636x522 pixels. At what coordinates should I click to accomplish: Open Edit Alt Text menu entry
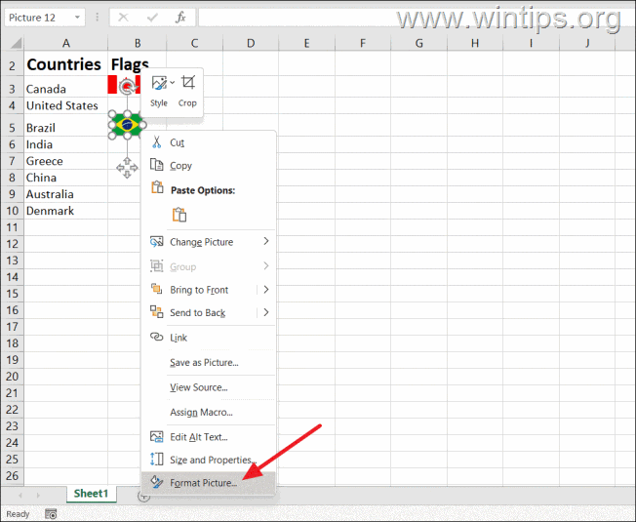click(x=209, y=437)
